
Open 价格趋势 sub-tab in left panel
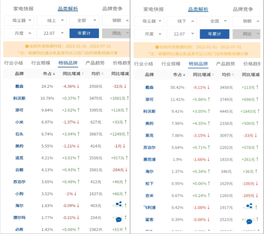click(121, 63)
